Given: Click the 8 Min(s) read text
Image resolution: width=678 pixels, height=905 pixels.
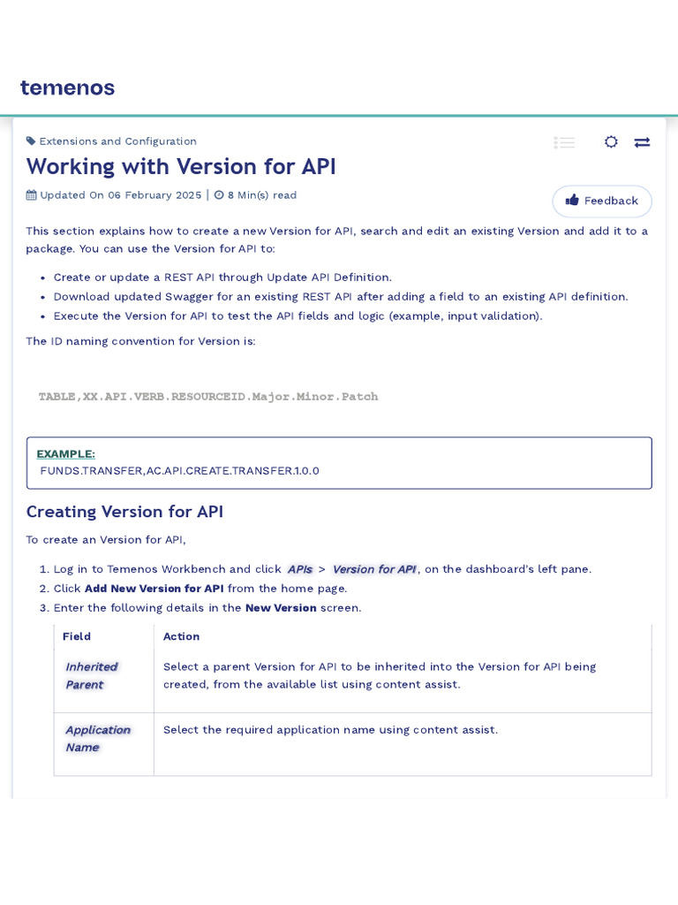Looking at the screenshot, I should pos(262,195).
